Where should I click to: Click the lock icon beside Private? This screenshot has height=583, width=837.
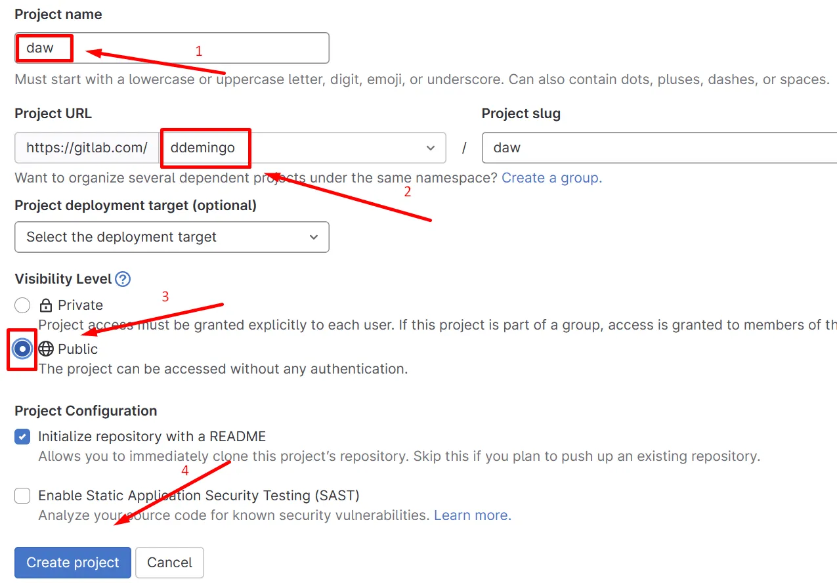46,305
